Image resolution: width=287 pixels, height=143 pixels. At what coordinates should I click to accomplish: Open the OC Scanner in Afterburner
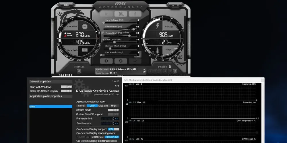(67, 5)
